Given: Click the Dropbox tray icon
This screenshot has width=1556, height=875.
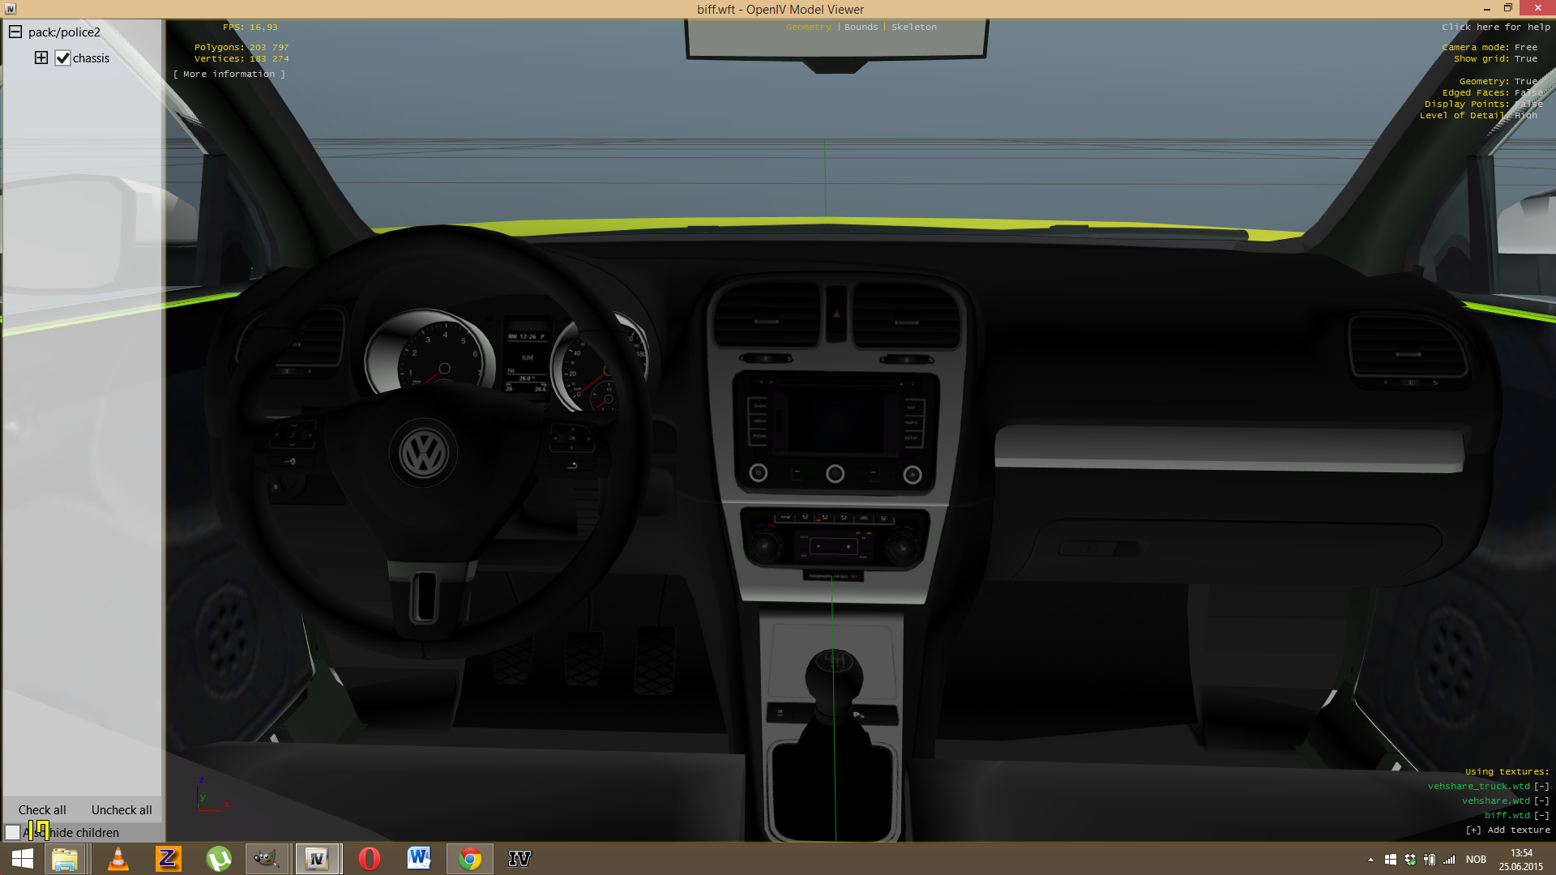Looking at the screenshot, I should [x=1410, y=860].
